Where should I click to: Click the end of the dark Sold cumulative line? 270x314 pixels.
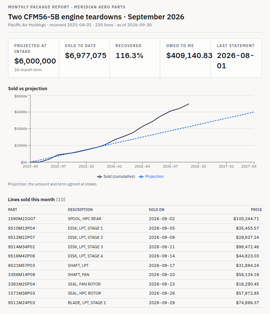pos(189,104)
